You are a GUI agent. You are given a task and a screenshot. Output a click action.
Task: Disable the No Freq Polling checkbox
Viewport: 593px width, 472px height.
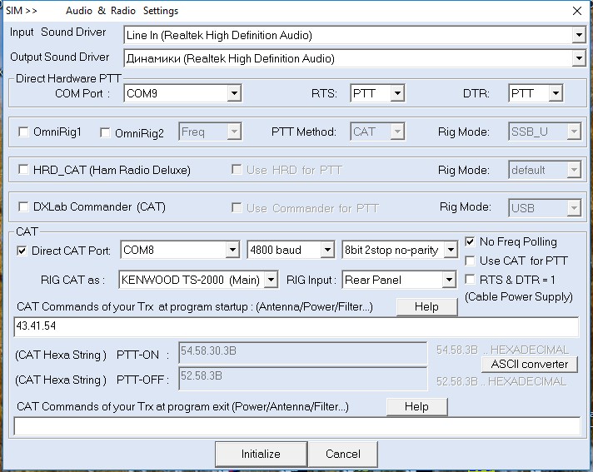click(471, 242)
